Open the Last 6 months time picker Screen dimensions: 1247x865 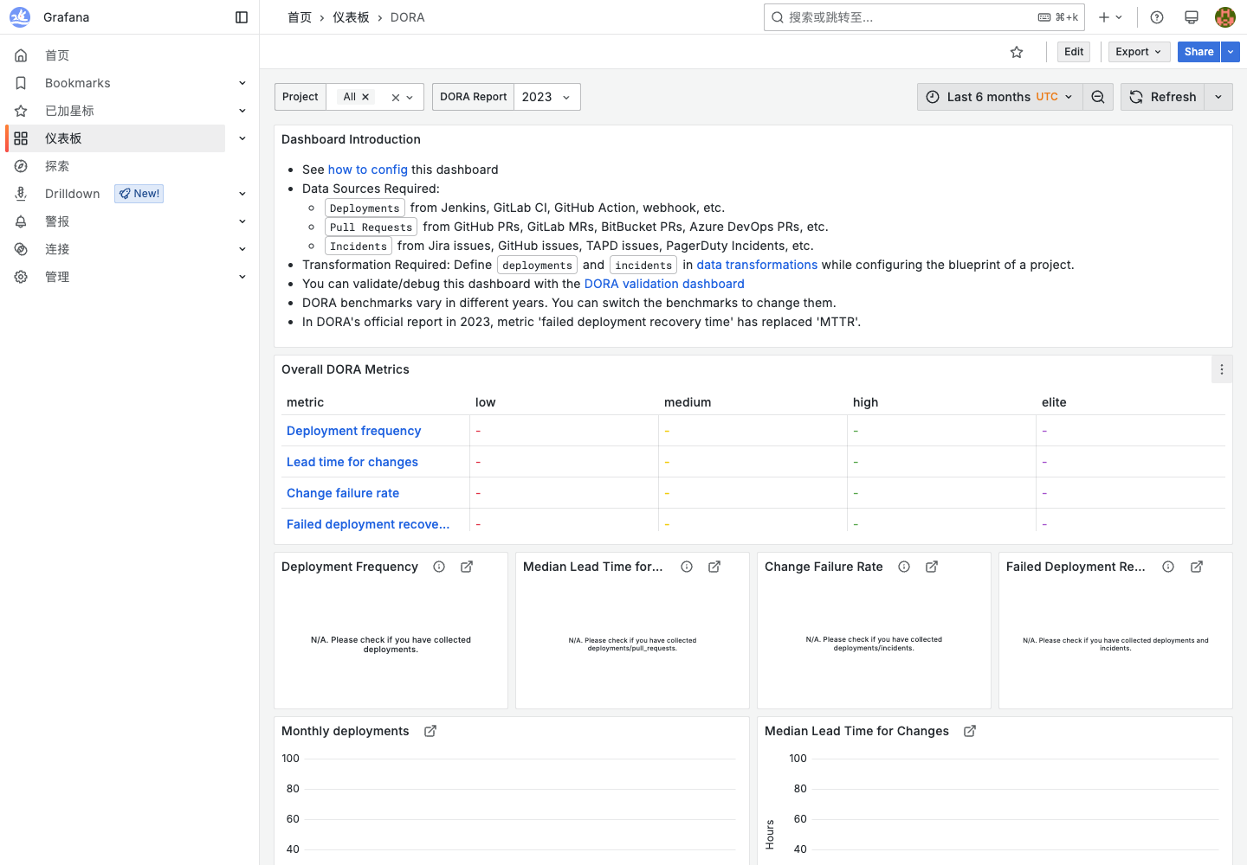999,97
